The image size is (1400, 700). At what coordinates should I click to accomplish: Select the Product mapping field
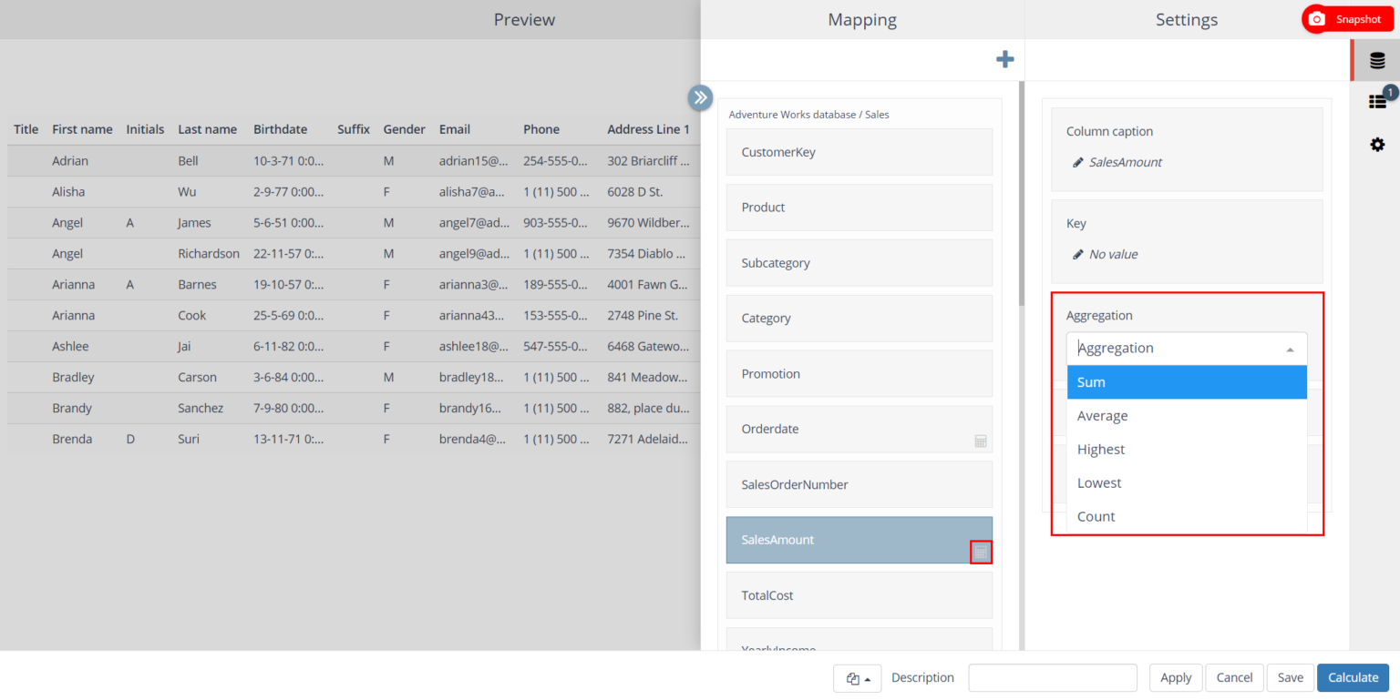(x=859, y=208)
